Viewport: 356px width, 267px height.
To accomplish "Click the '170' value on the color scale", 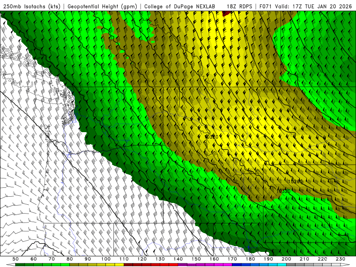I will coord(232,259).
